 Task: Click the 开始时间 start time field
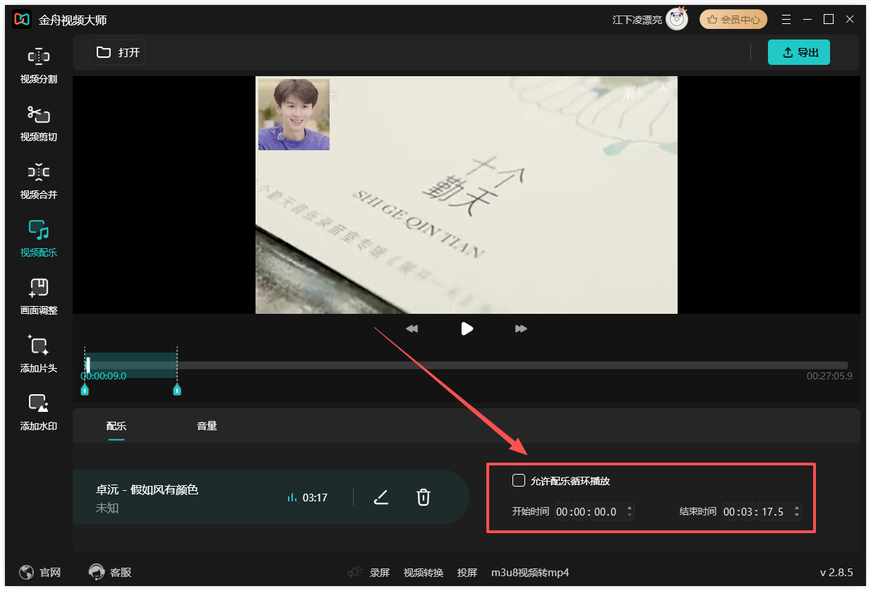tap(594, 512)
